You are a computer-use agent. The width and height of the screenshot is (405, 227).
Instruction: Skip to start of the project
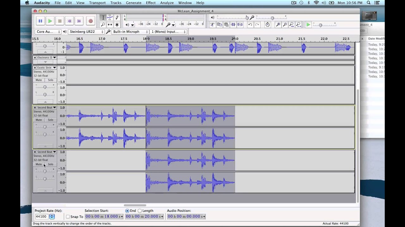[x=70, y=21]
